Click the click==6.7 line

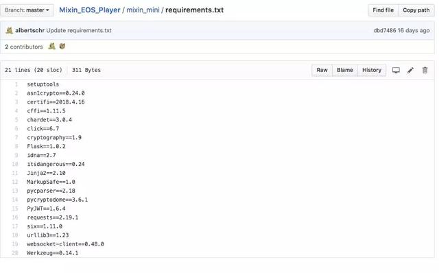(43, 128)
